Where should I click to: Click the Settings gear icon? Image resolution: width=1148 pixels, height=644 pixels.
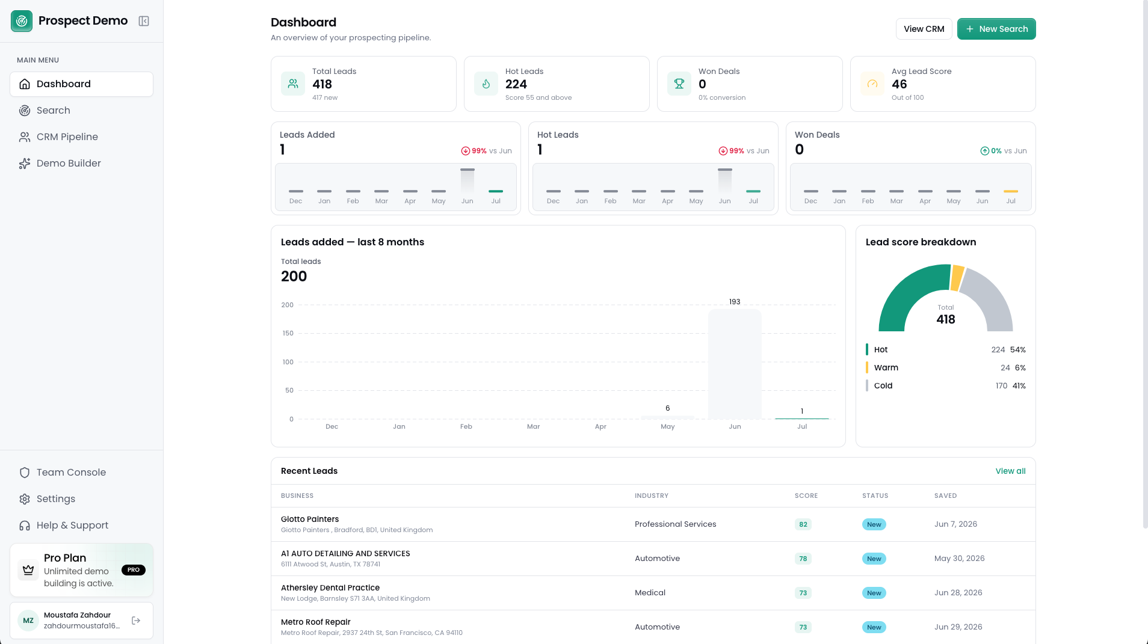(x=25, y=499)
